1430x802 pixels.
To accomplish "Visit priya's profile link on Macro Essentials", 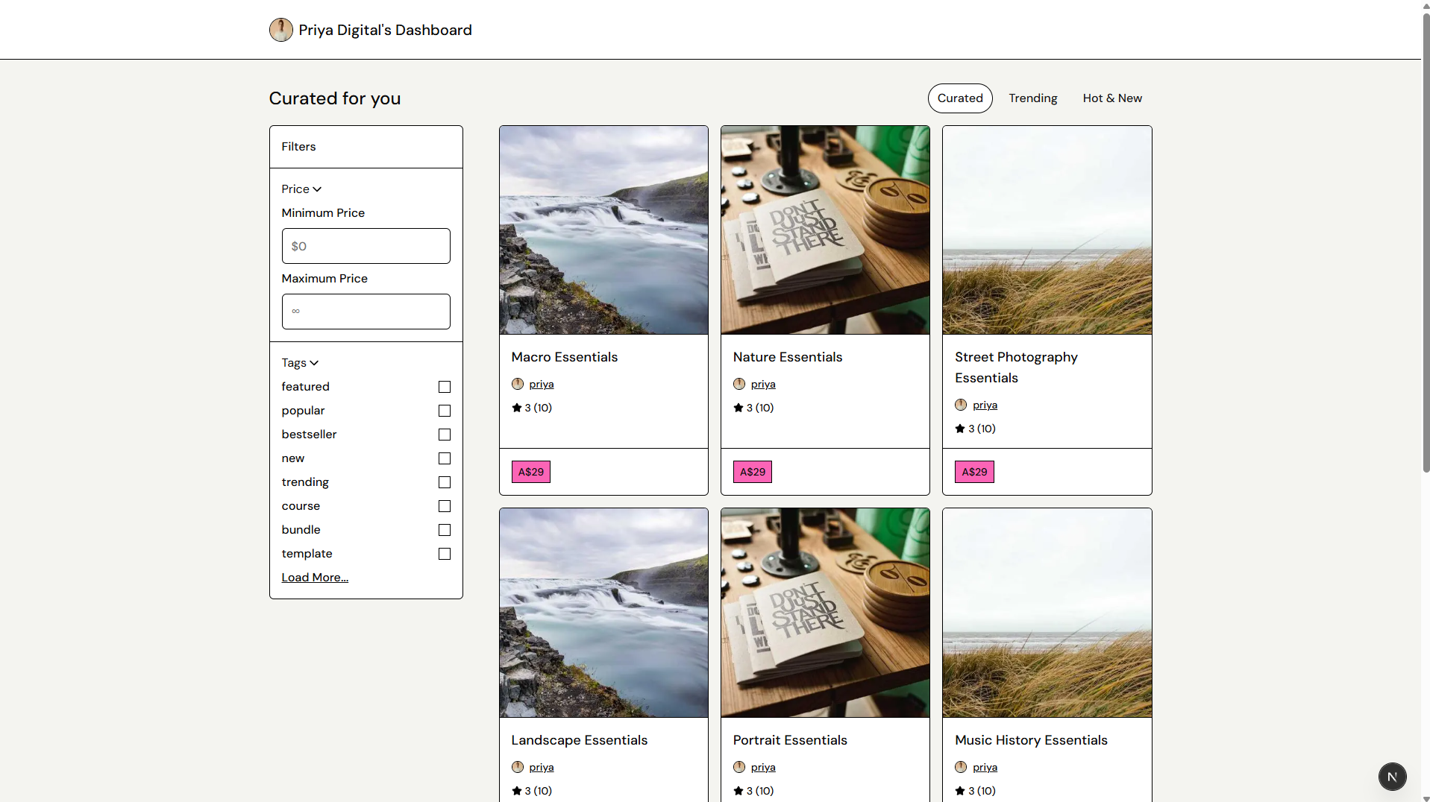I will tap(542, 385).
